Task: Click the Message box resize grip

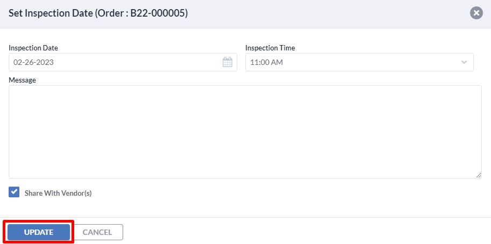Action: coord(479,175)
